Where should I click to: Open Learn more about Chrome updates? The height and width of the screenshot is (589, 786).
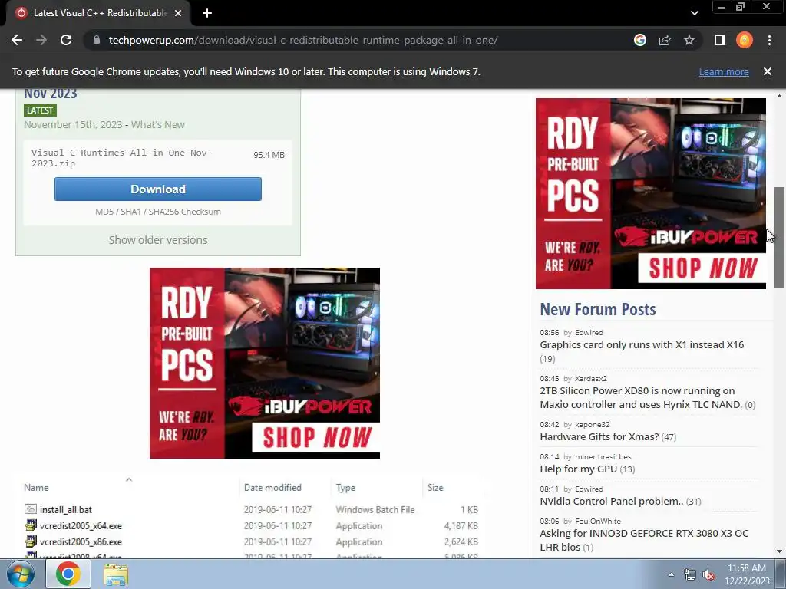pos(724,71)
